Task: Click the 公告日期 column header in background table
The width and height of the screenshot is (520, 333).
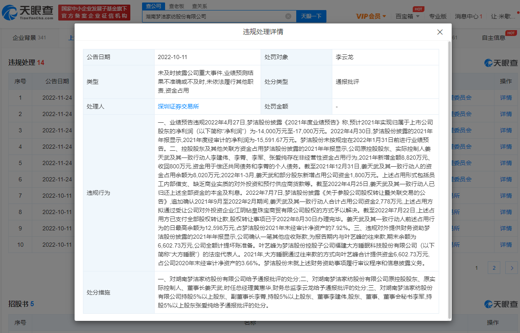Action: tap(57, 81)
